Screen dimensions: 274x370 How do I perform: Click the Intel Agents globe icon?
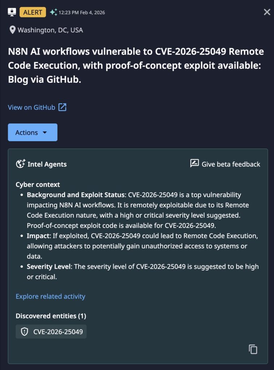21,164
